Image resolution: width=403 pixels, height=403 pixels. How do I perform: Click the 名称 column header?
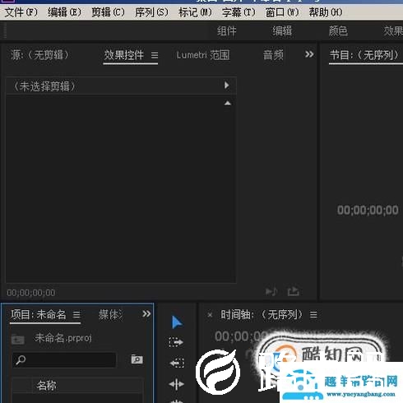click(47, 386)
